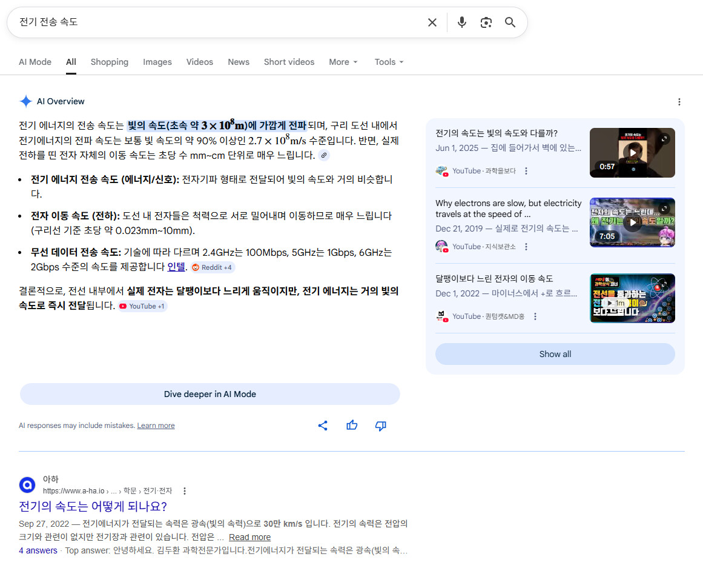The image size is (703, 568).
Task: Expand the More search filters dropdown
Action: pos(343,62)
